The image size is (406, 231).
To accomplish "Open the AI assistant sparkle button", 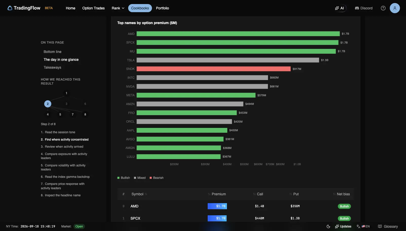I will (339, 8).
